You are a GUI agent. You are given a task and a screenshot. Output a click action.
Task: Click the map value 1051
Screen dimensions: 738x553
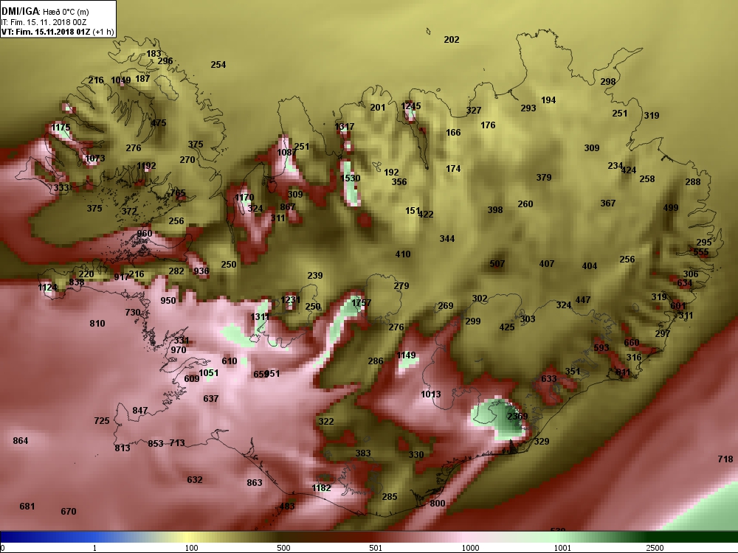(208, 373)
